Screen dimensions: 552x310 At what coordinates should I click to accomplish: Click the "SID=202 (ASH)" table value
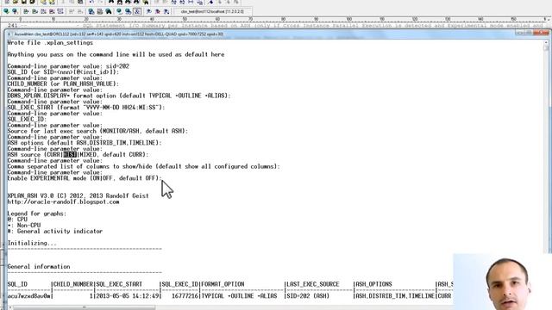click(308, 296)
